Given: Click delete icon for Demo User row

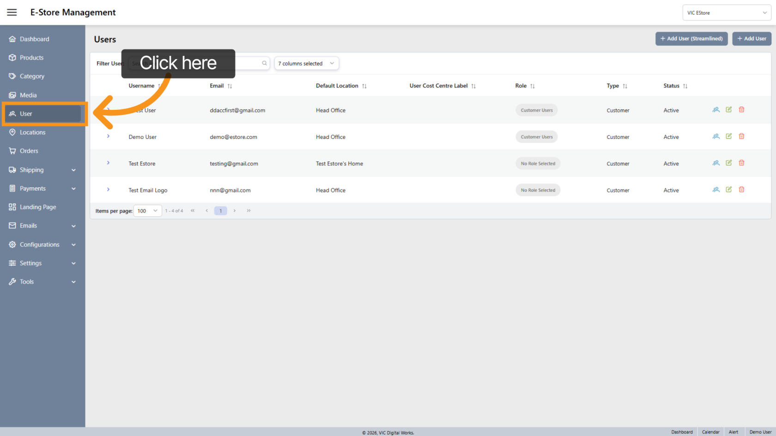Looking at the screenshot, I should (x=741, y=137).
